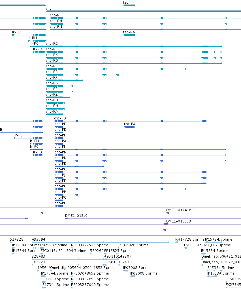Open the RH17728.5prime EST
The width and height of the screenshot is (241, 289).
tap(190, 239)
